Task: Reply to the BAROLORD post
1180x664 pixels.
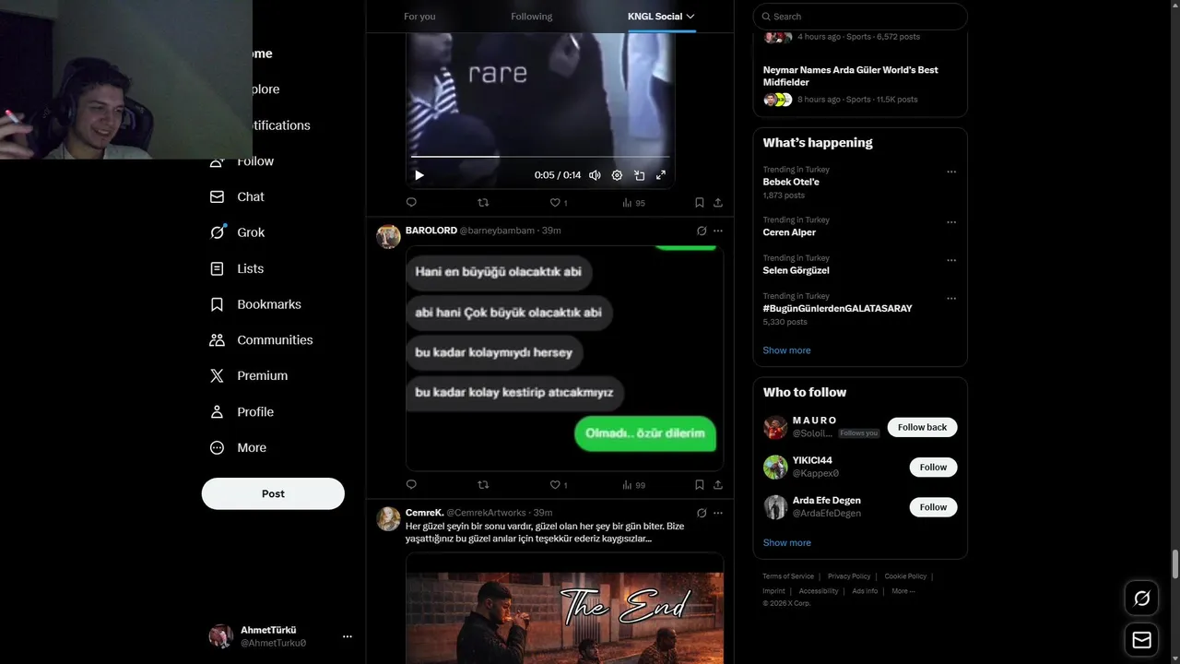Action: click(x=411, y=485)
